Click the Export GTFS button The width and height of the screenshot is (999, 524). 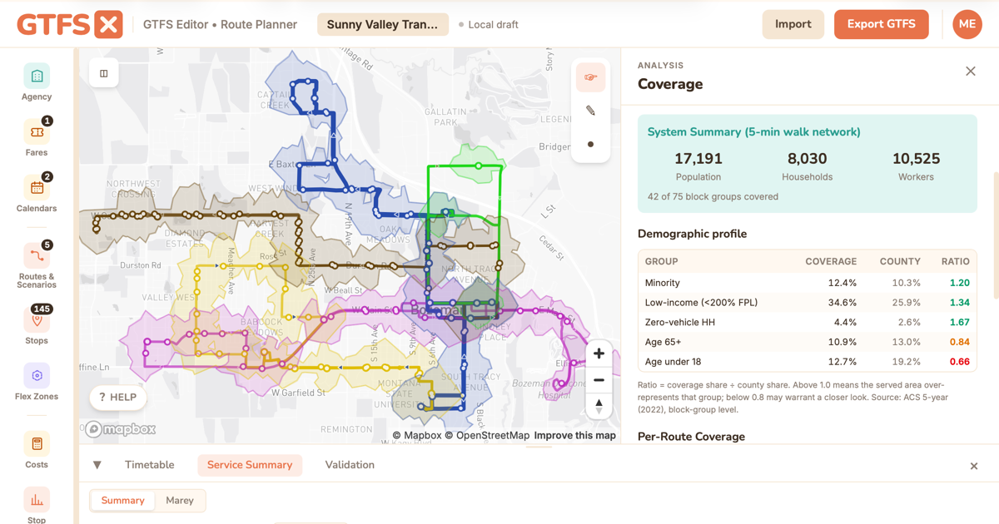[882, 24]
